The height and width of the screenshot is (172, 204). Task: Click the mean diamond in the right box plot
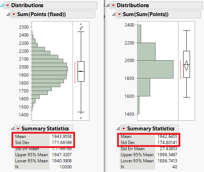click(x=186, y=66)
